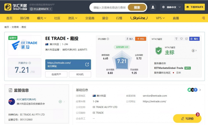Click the WikiFX logo in header
208x125 pixels.
(16, 7)
